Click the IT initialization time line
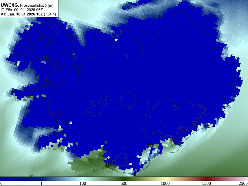The height and width of the screenshot is (186, 248). click(x=22, y=10)
